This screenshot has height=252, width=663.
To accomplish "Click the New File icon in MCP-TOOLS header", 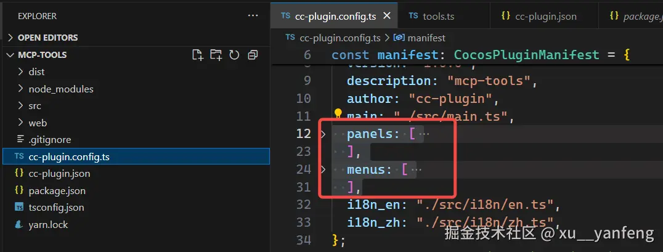I will (198, 55).
